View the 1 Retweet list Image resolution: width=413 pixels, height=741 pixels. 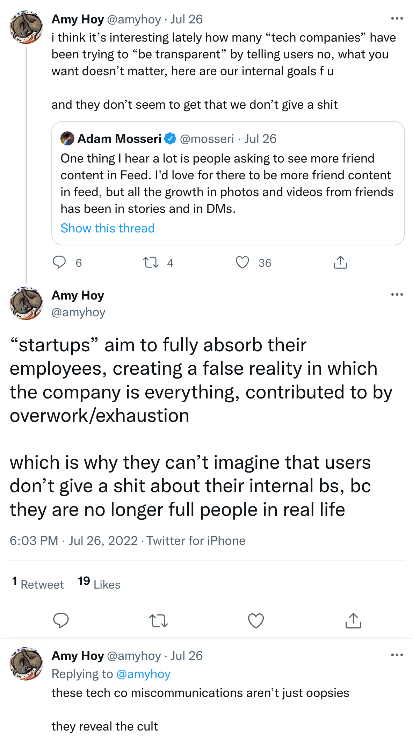38,584
